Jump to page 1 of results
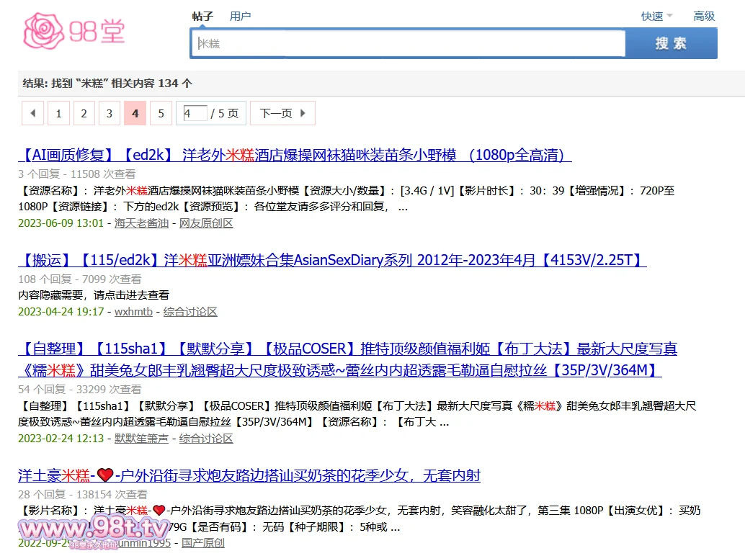This screenshot has height=556, width=745. pyautogui.click(x=58, y=113)
